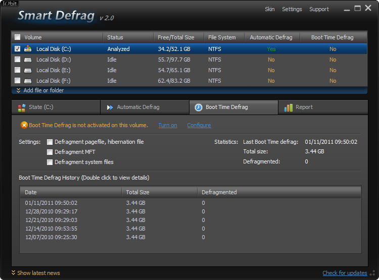Open the Support menu
This screenshot has height=280, width=379.
[319, 9]
